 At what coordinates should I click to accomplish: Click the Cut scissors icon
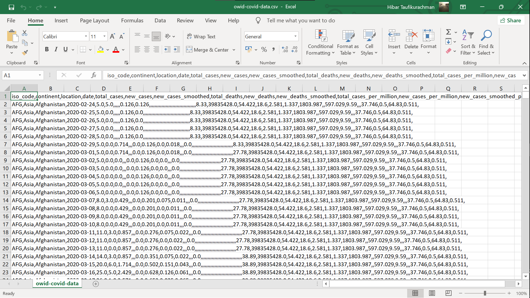[x=25, y=33]
